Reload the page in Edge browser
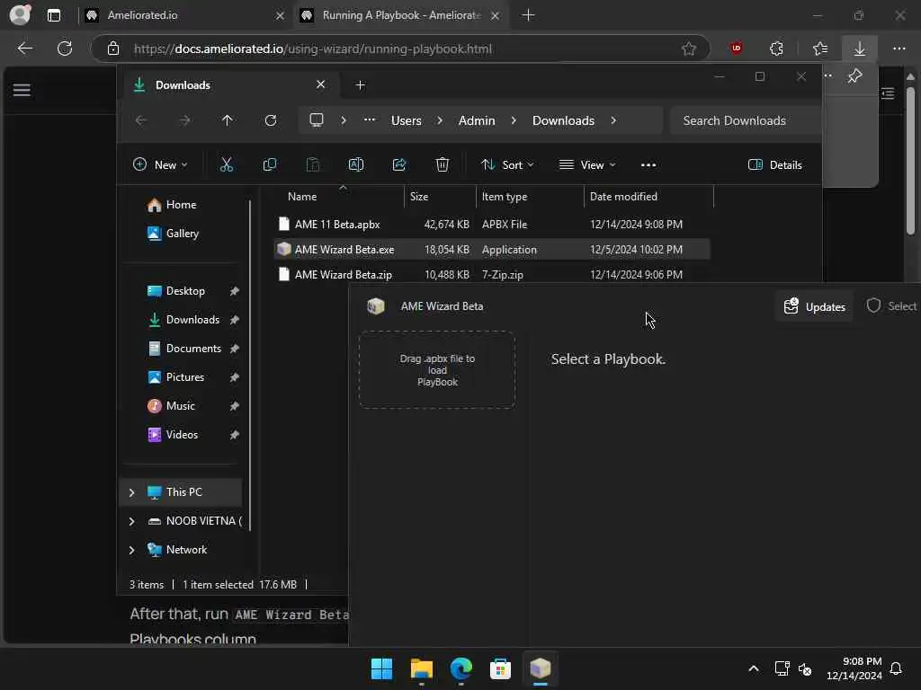This screenshot has height=690, width=921. click(x=65, y=49)
